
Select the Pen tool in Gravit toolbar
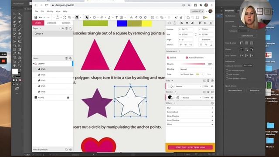(102, 17)
